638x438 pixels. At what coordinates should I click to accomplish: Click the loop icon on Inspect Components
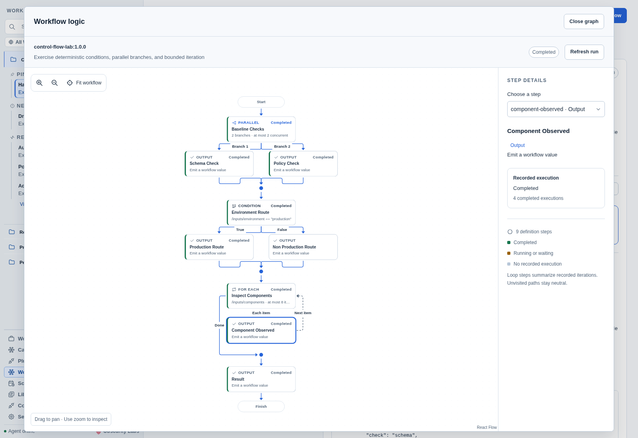click(234, 289)
